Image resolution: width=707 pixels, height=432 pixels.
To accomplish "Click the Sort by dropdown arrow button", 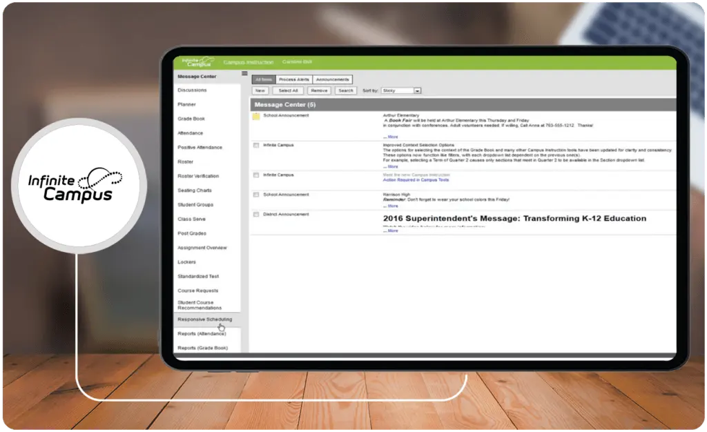I will point(418,91).
